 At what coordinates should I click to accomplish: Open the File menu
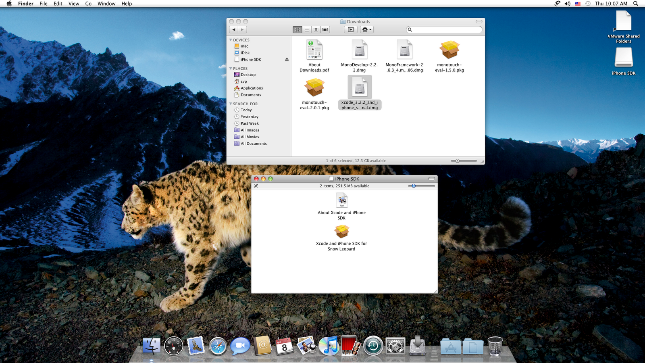point(44,4)
